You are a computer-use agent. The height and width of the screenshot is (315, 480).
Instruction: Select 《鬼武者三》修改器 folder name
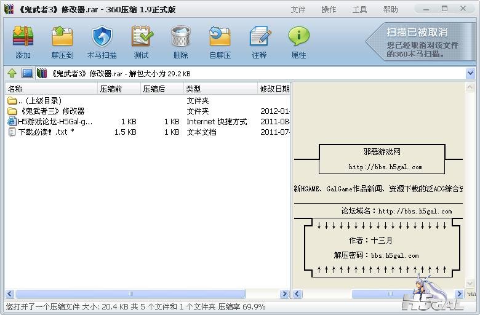click(52, 111)
